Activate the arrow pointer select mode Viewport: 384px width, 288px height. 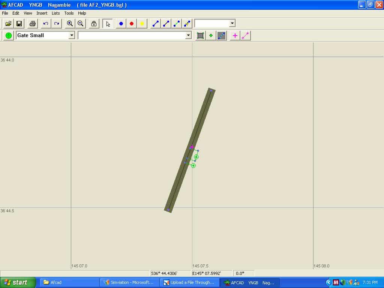pos(108,24)
